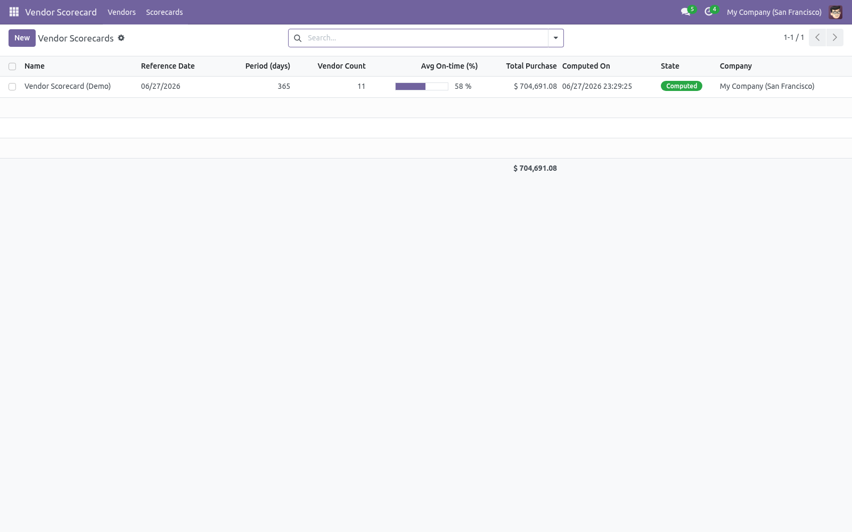Click the 1-1 / 1 pager counter

[x=793, y=37]
